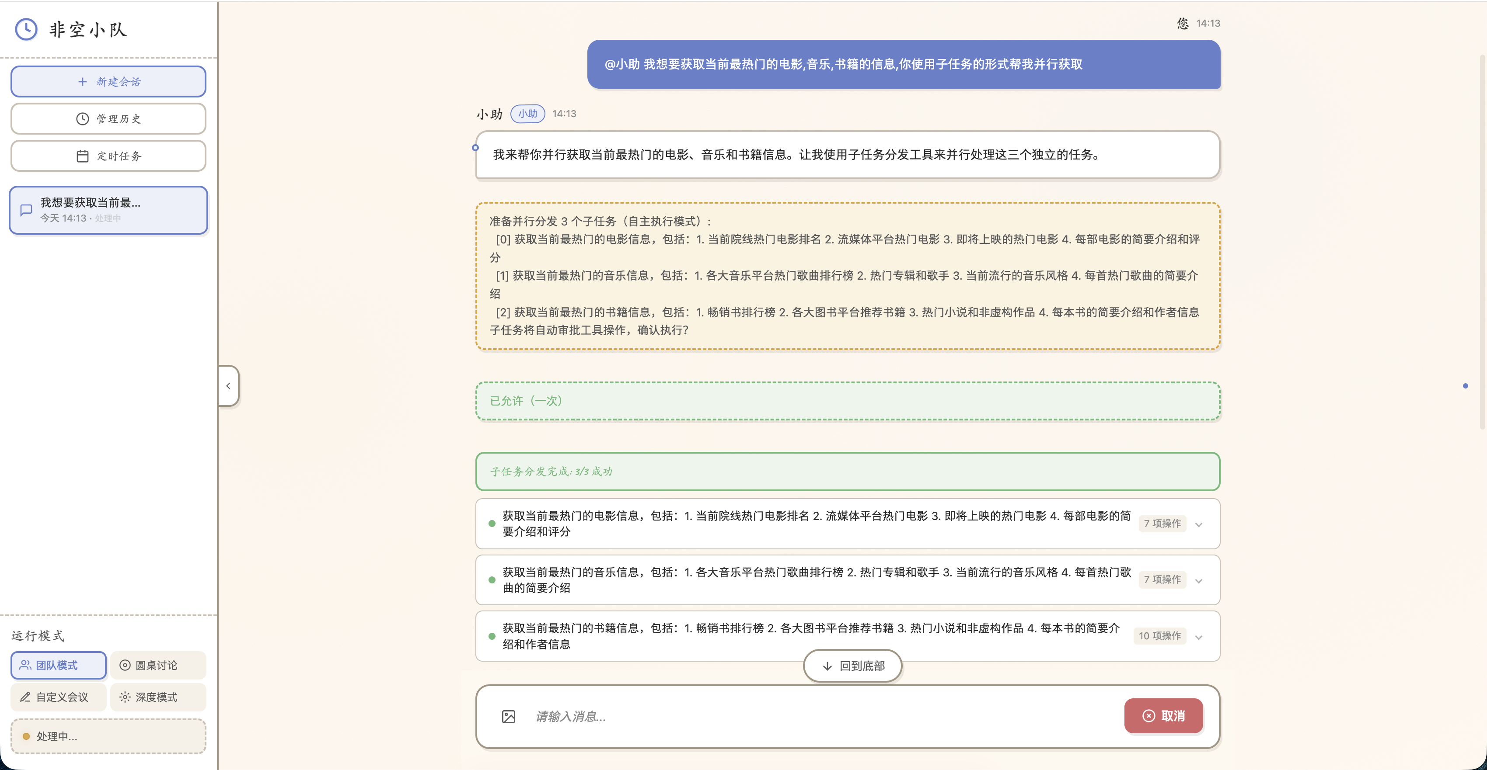Image resolution: width=1487 pixels, height=770 pixels.
Task: Click the plus icon on 新建会话
Action: 83,81
